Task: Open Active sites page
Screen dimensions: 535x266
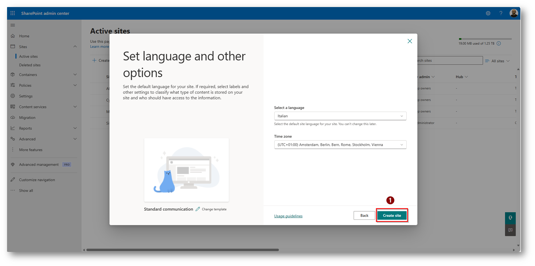Action: (28, 56)
